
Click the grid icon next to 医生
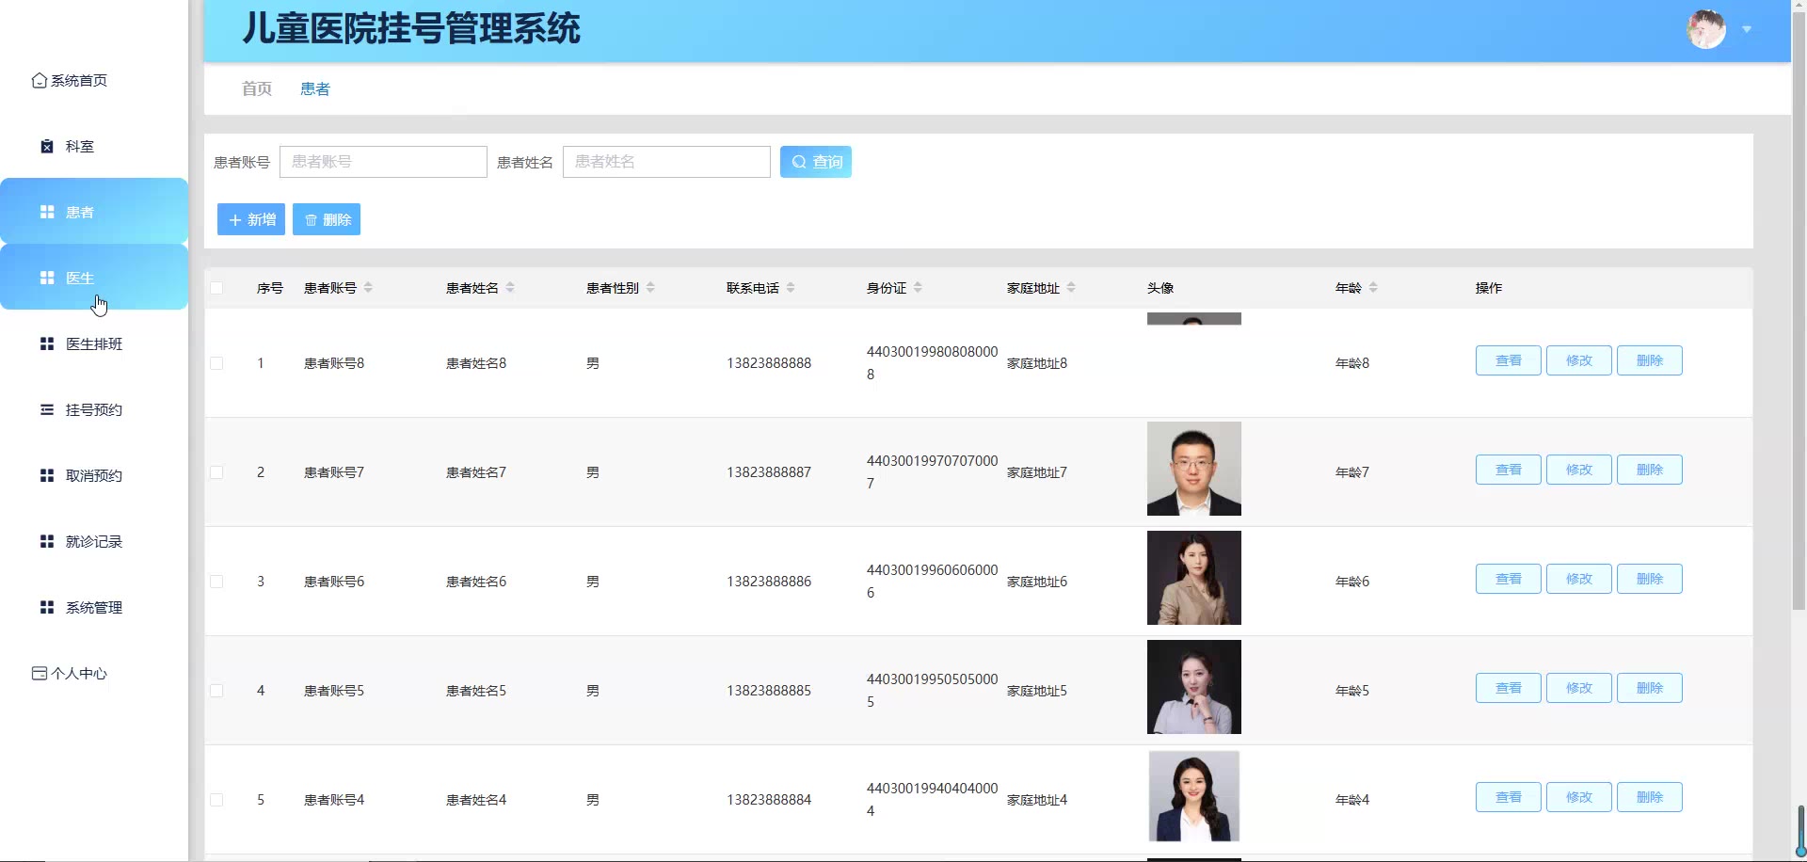(47, 279)
